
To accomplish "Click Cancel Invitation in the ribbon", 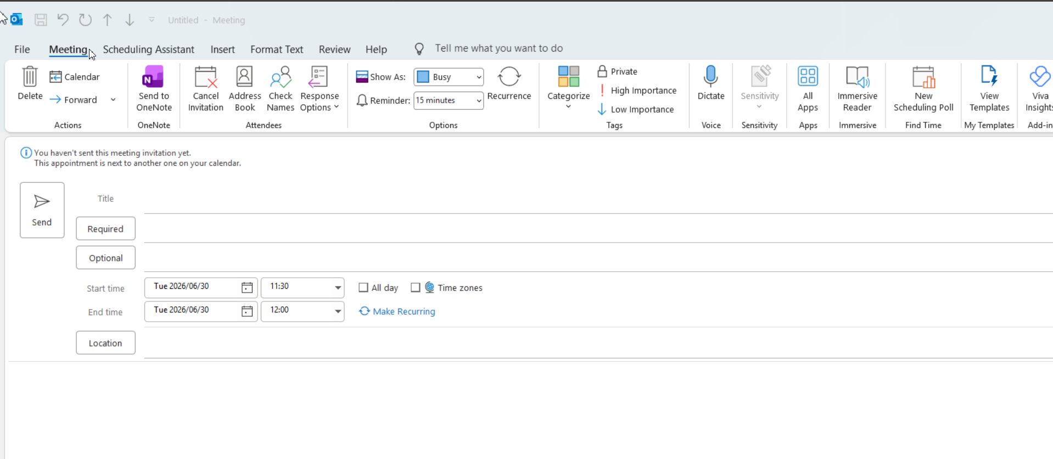I will tap(205, 88).
